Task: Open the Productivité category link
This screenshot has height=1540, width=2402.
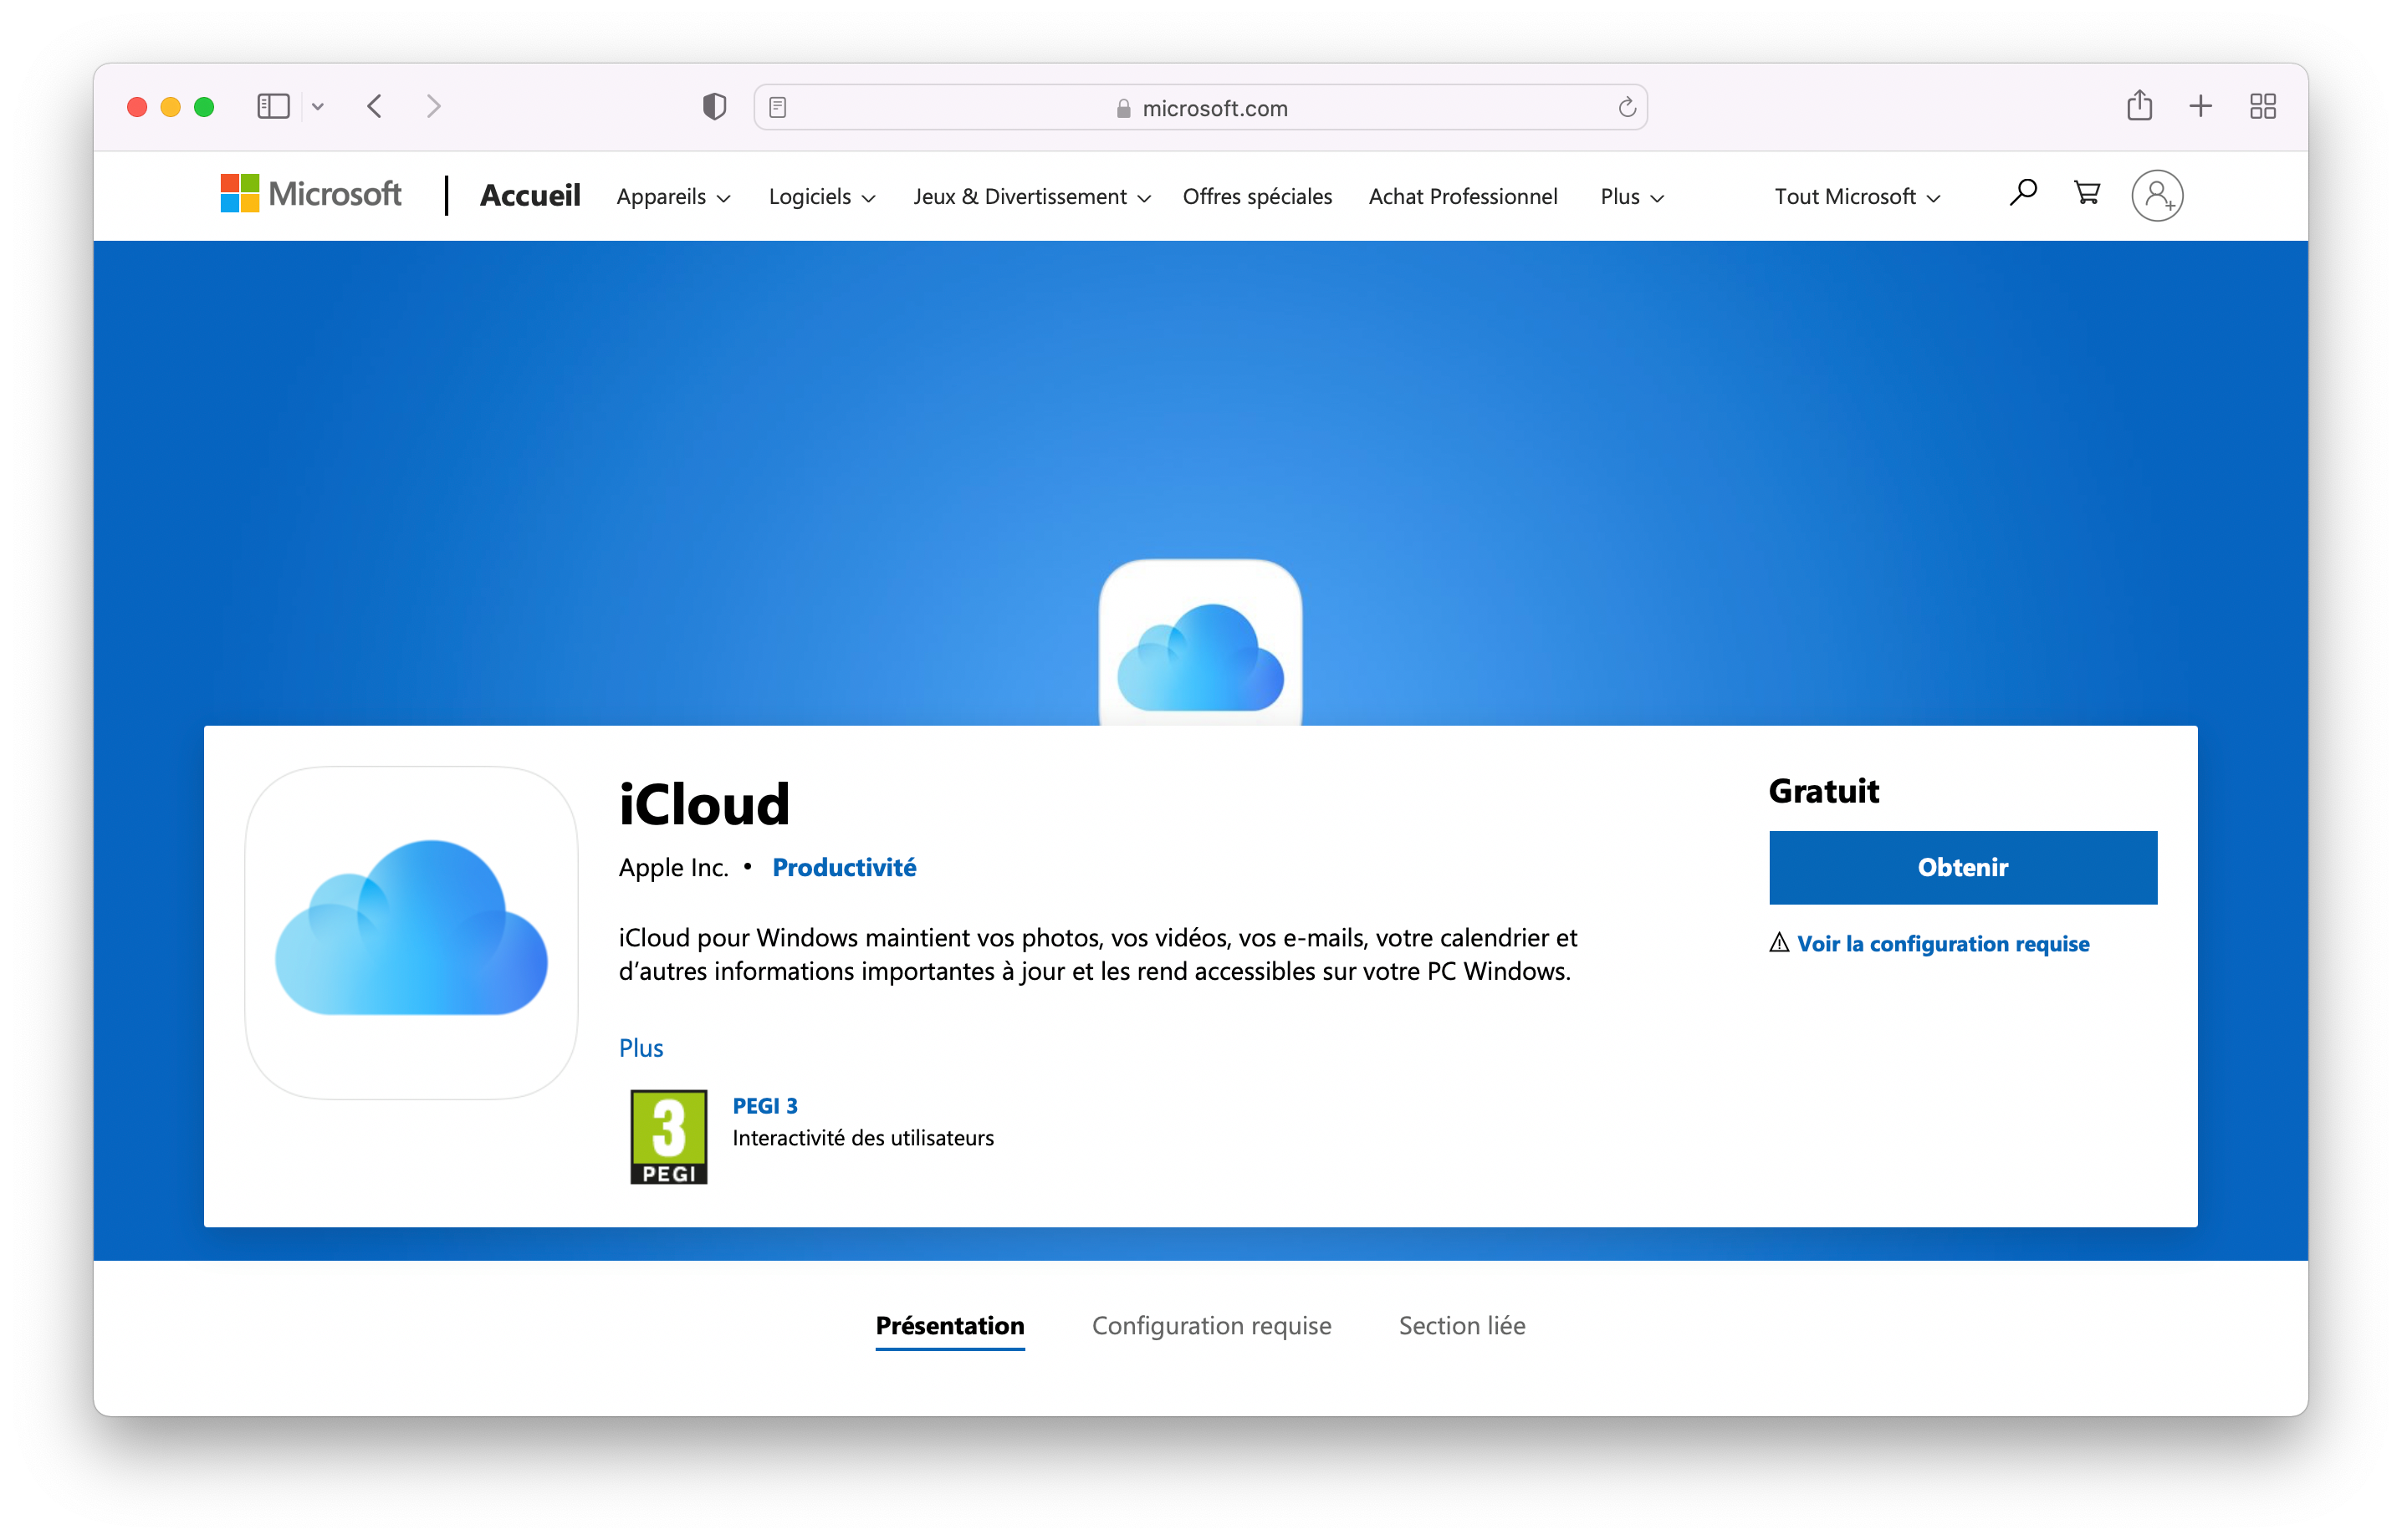Action: pos(843,867)
